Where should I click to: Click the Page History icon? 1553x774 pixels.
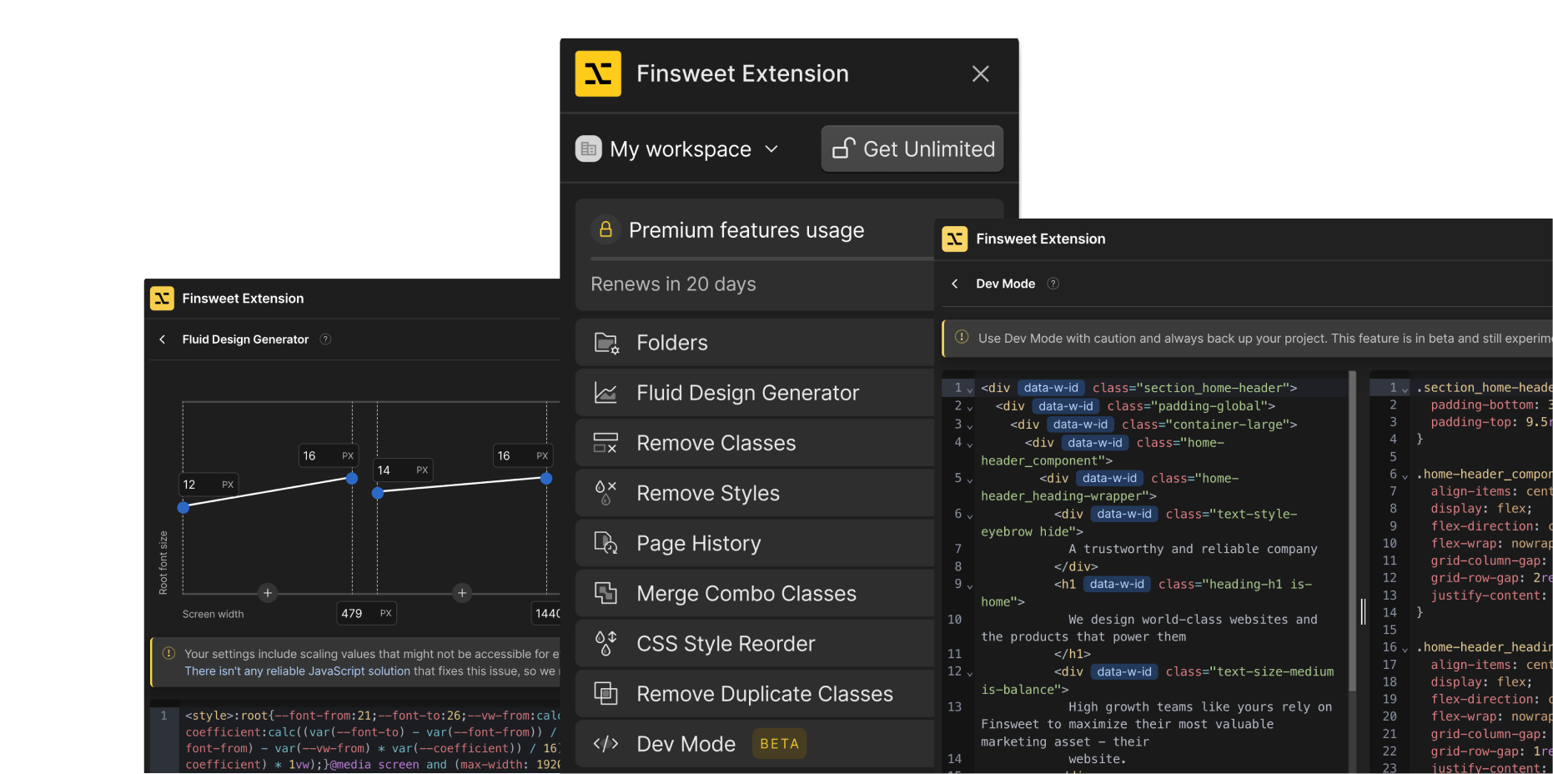click(606, 543)
